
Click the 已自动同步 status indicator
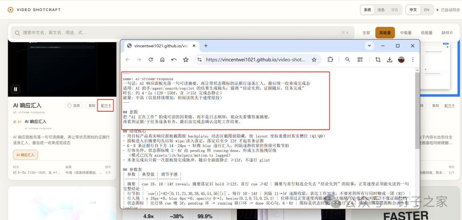pyautogui.click(x=448, y=10)
